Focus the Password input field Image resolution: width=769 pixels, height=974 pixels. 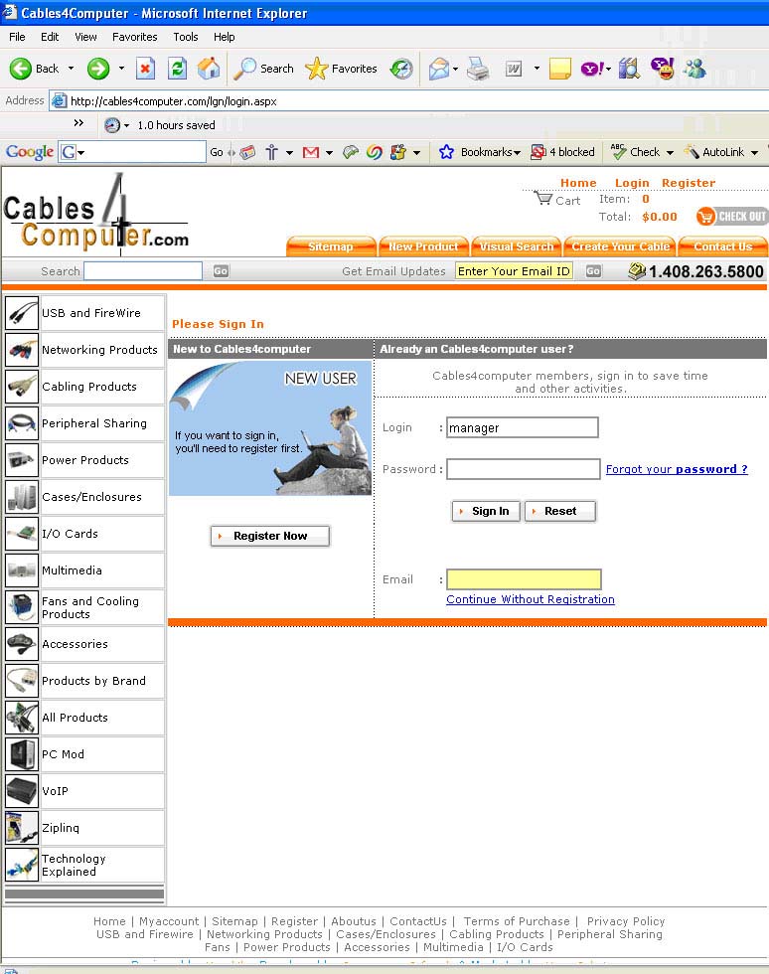[x=523, y=469]
